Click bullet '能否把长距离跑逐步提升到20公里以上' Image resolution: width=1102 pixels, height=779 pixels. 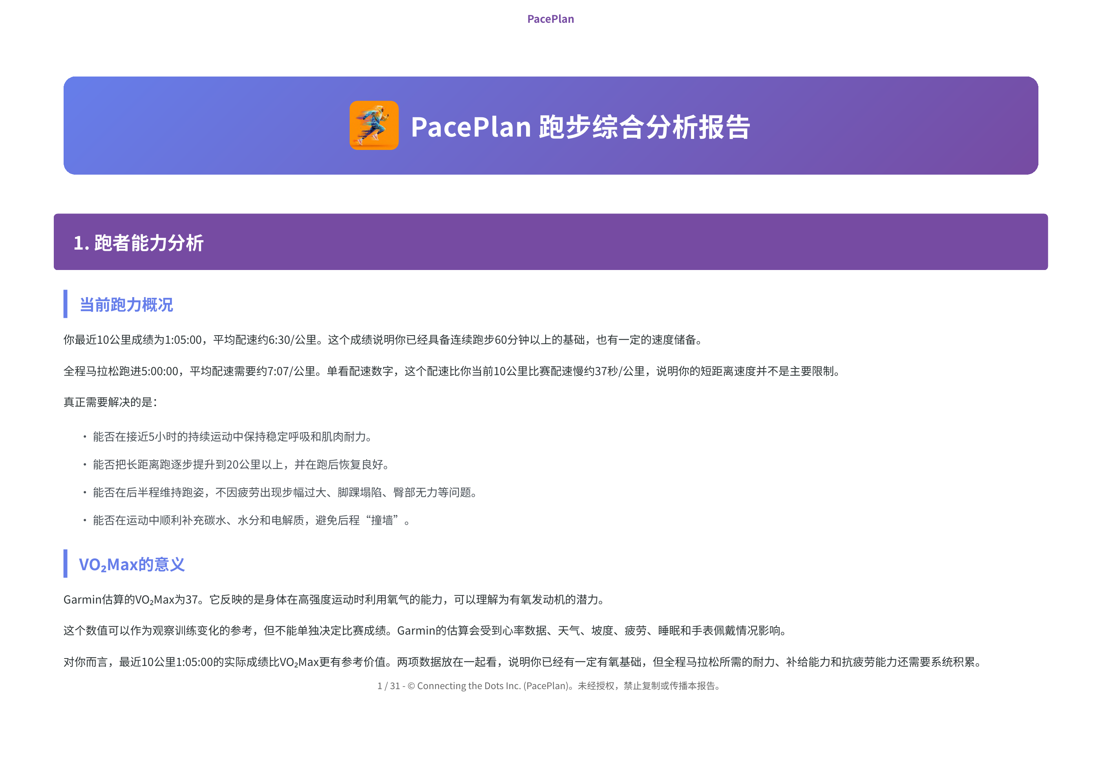[241, 464]
